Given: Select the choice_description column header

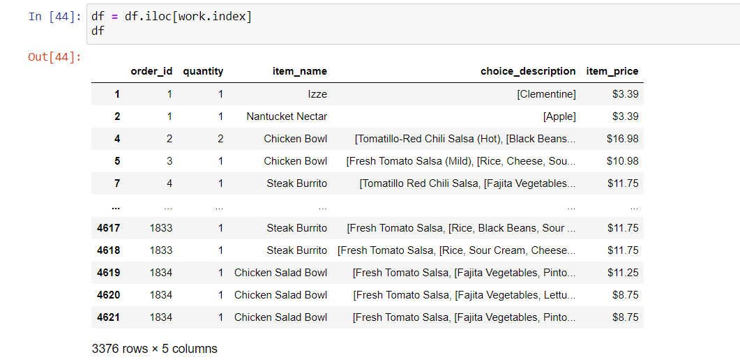Looking at the screenshot, I should click(x=528, y=71).
